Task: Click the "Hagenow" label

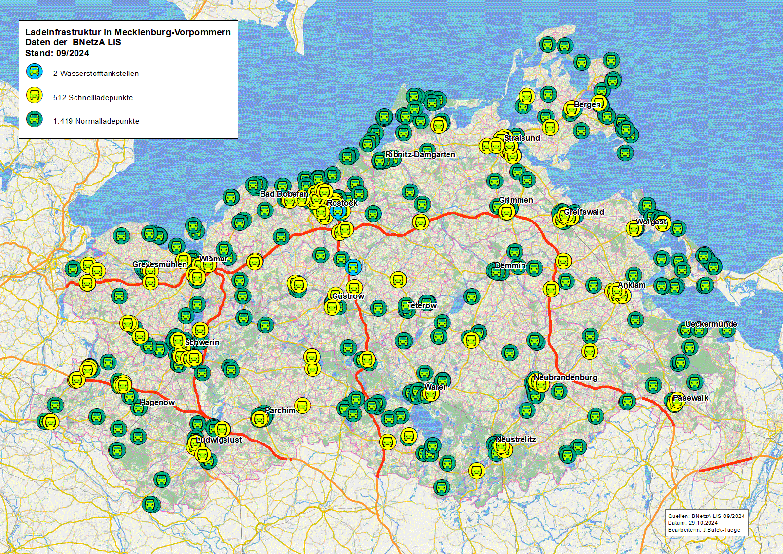Action: click(157, 402)
